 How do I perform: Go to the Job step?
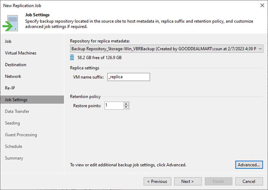coord(8,41)
